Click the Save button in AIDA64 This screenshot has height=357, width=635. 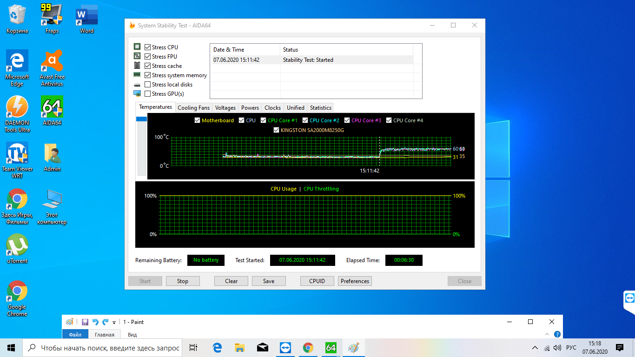(x=269, y=281)
